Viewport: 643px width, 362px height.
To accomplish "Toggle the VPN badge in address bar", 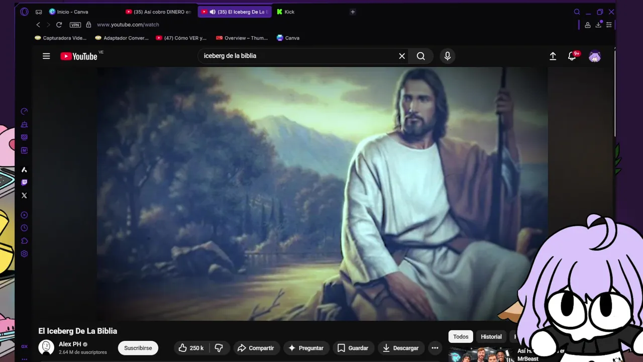I will click(x=75, y=25).
